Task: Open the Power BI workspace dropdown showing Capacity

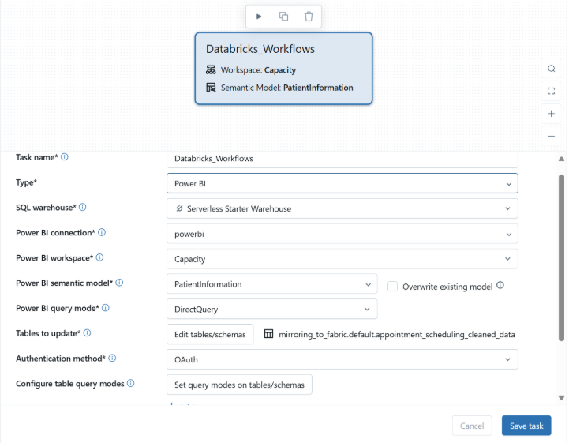Action: (343, 259)
